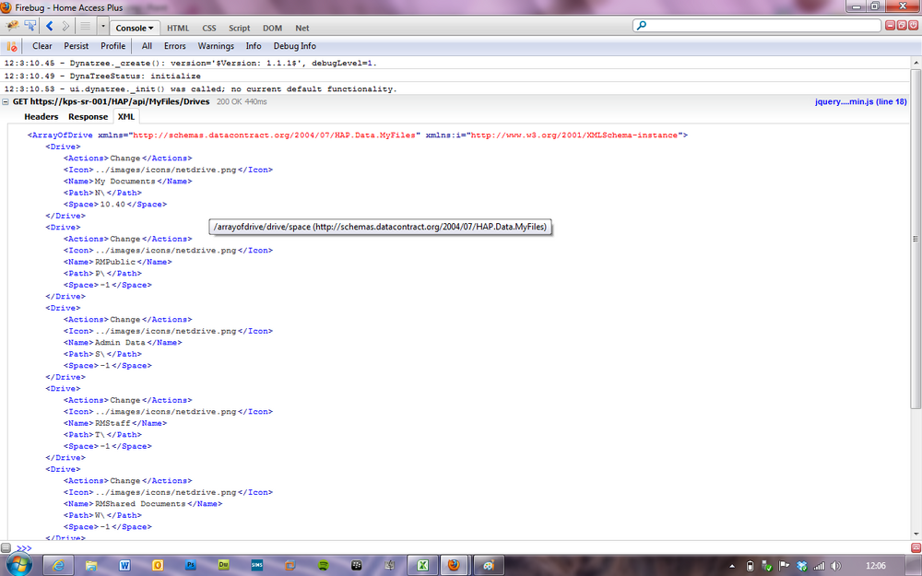Screen dimensions: 922x576
Task: Go back with the blue left arrow
Action: click(x=50, y=27)
